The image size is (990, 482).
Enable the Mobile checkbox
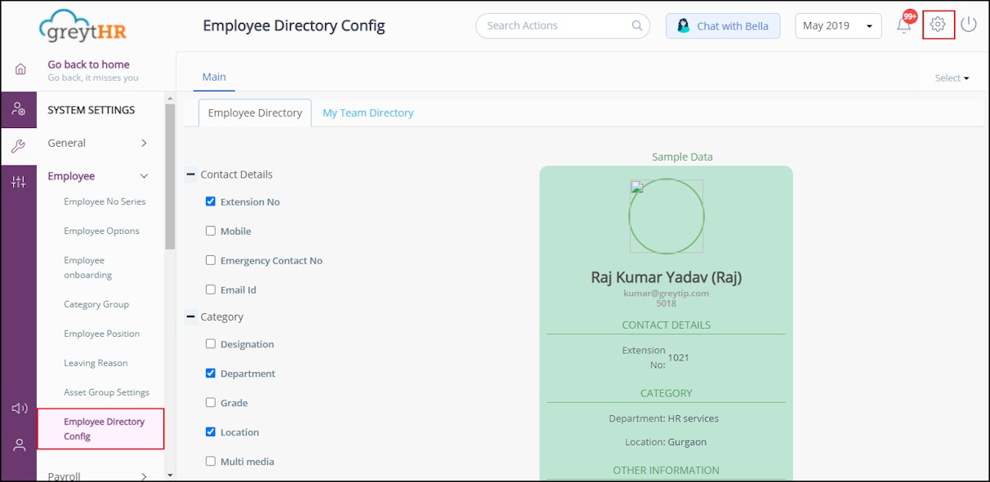point(211,231)
